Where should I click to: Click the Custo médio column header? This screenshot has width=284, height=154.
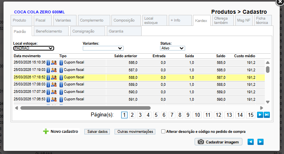coord(244,56)
